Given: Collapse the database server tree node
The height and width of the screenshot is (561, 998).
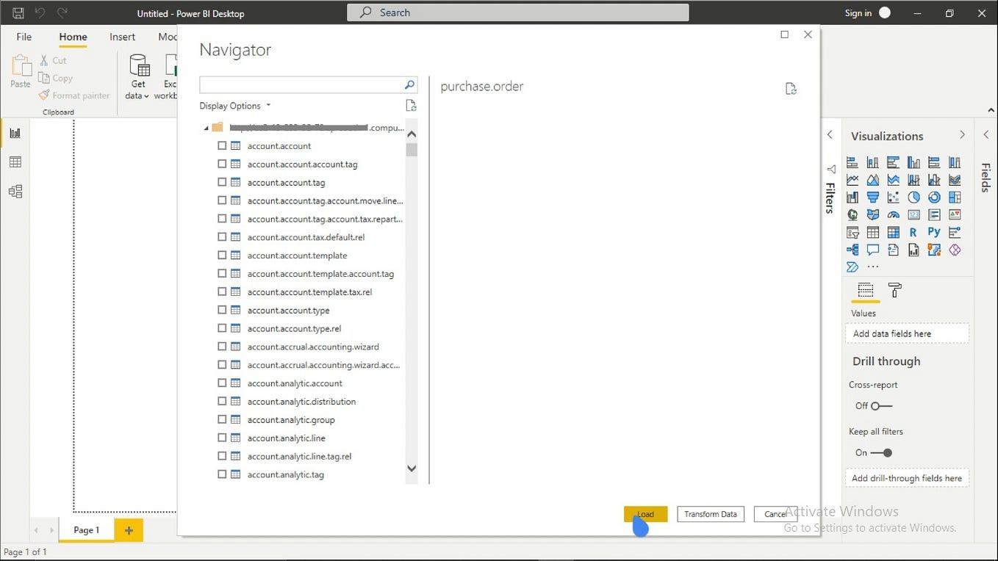Looking at the screenshot, I should [206, 126].
